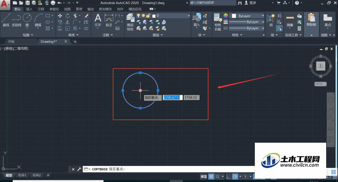Click the X coordinate input 2290.6713

pyautogui.click(x=172, y=98)
